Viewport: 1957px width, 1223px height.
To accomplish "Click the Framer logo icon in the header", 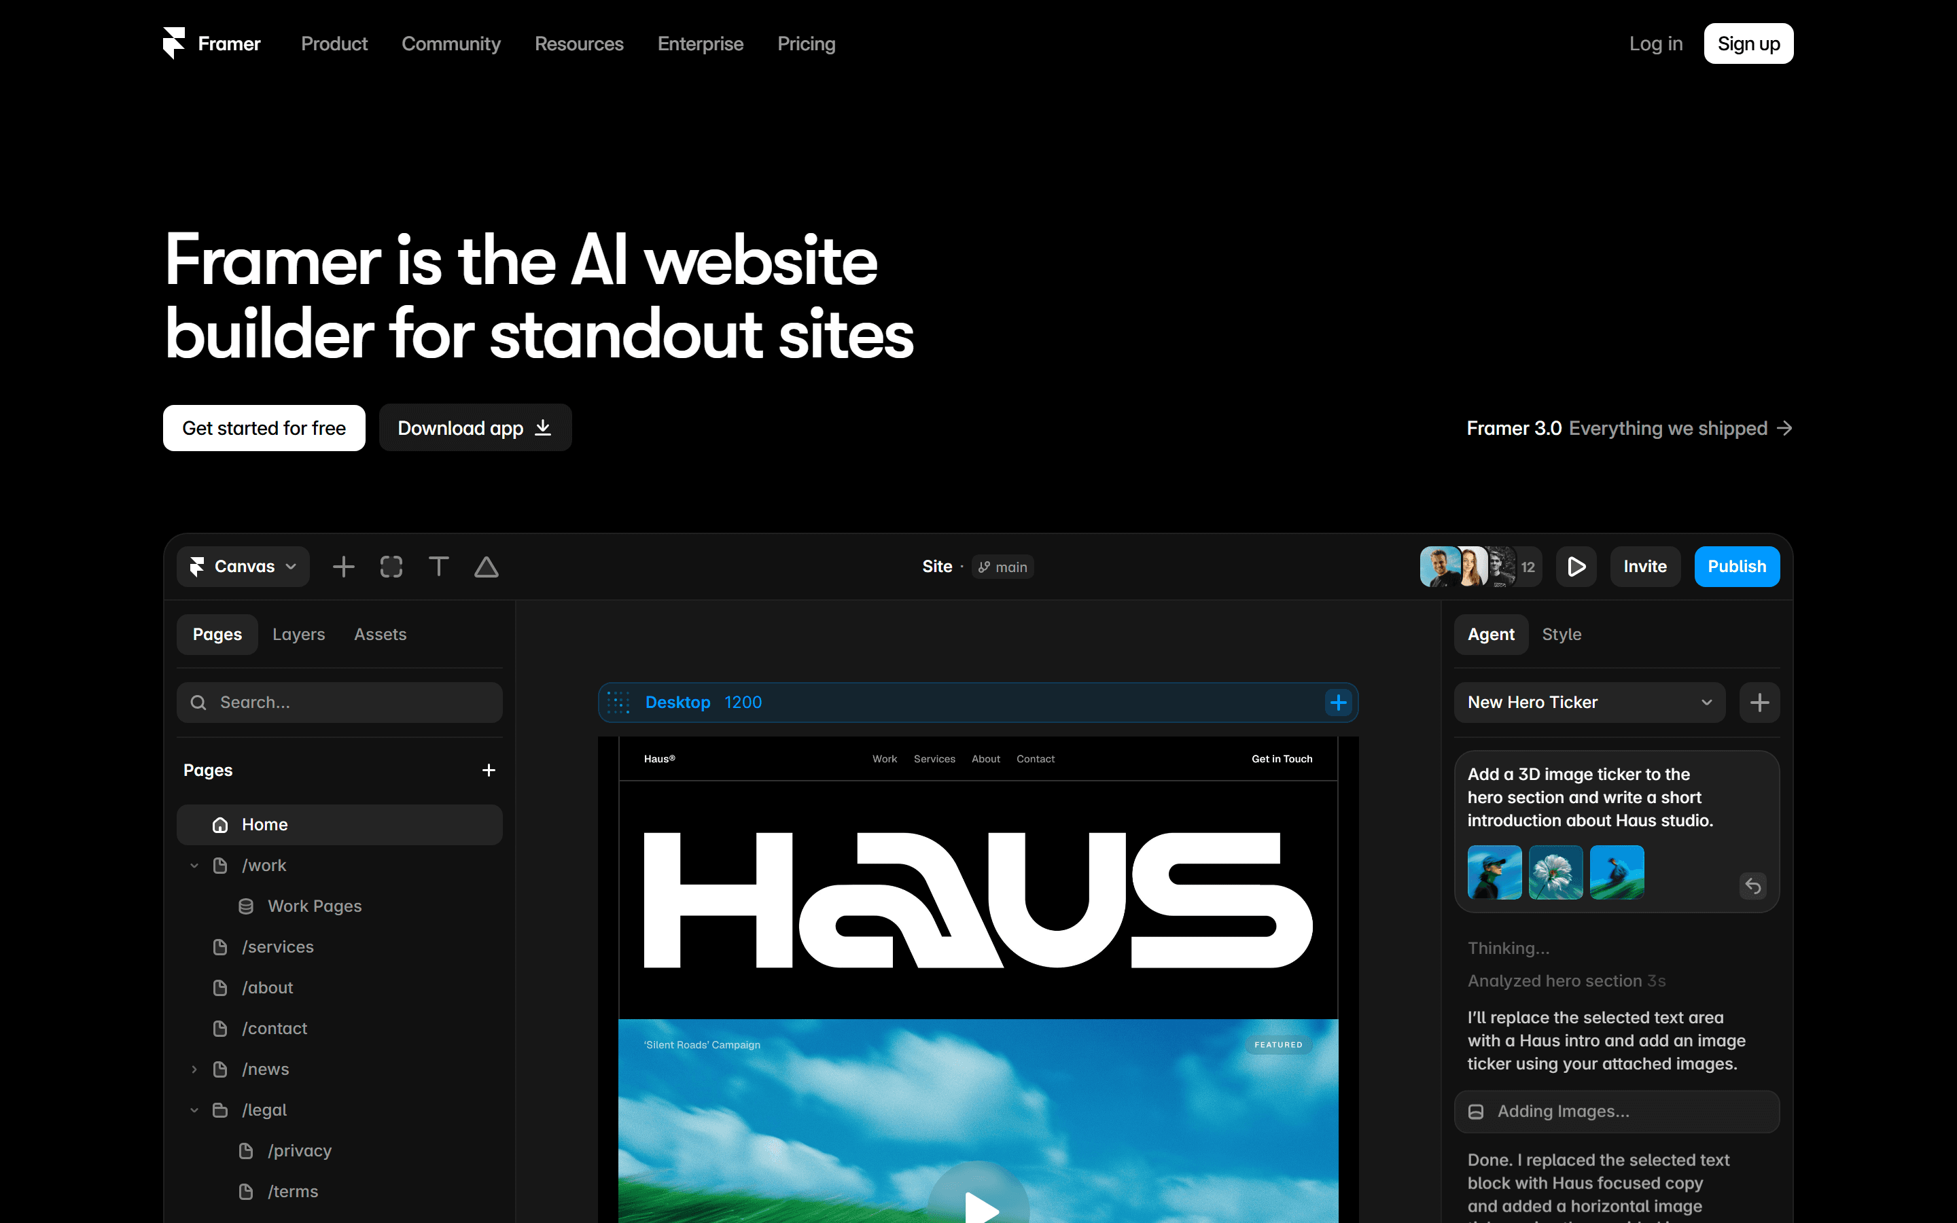I will tap(174, 43).
